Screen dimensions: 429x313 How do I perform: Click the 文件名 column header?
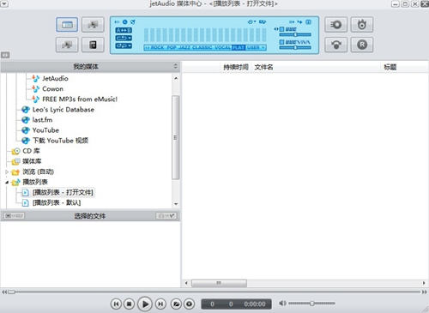pos(263,67)
